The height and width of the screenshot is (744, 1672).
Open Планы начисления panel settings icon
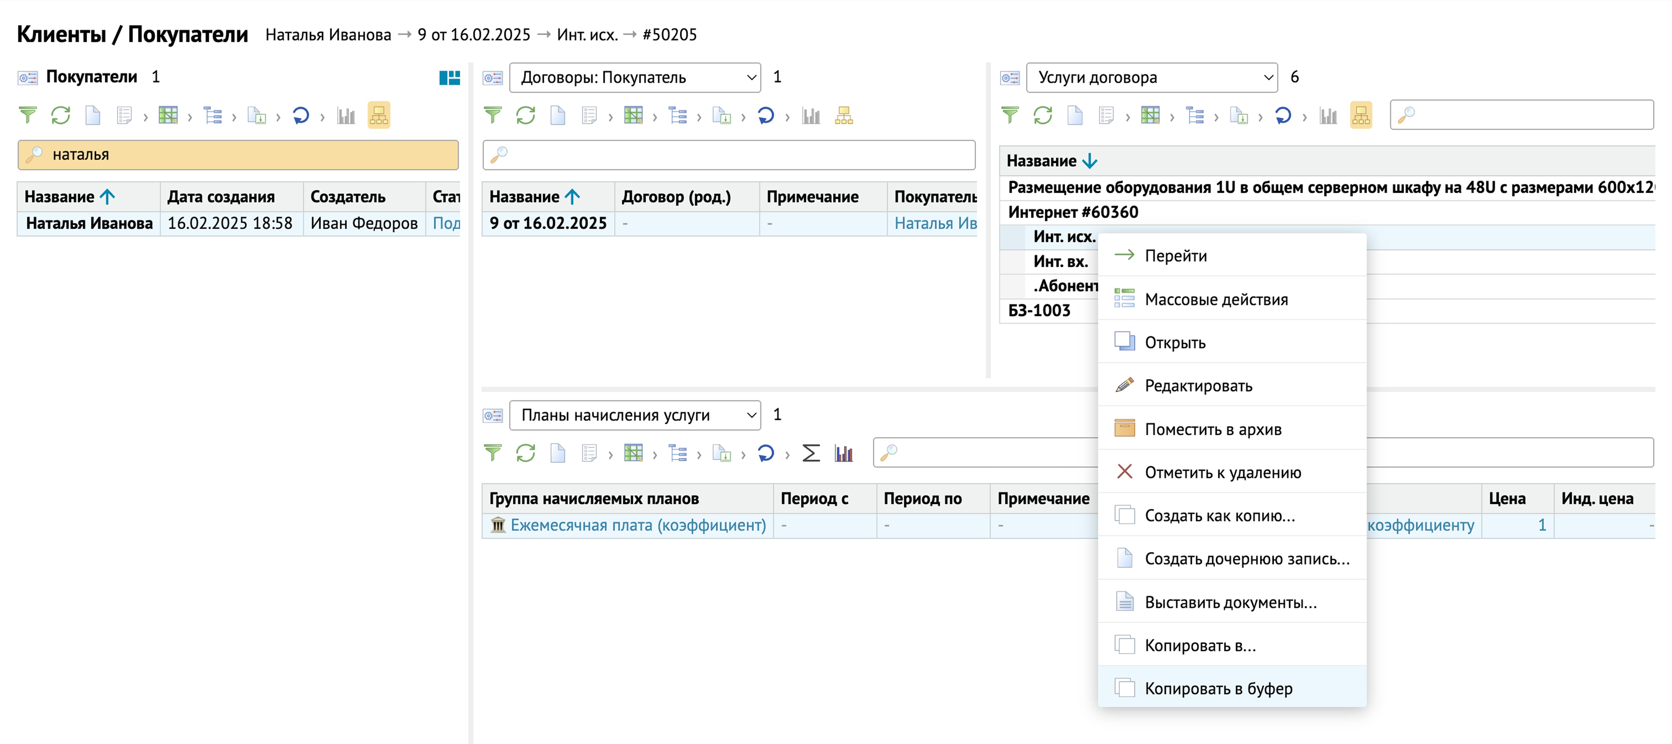[493, 415]
